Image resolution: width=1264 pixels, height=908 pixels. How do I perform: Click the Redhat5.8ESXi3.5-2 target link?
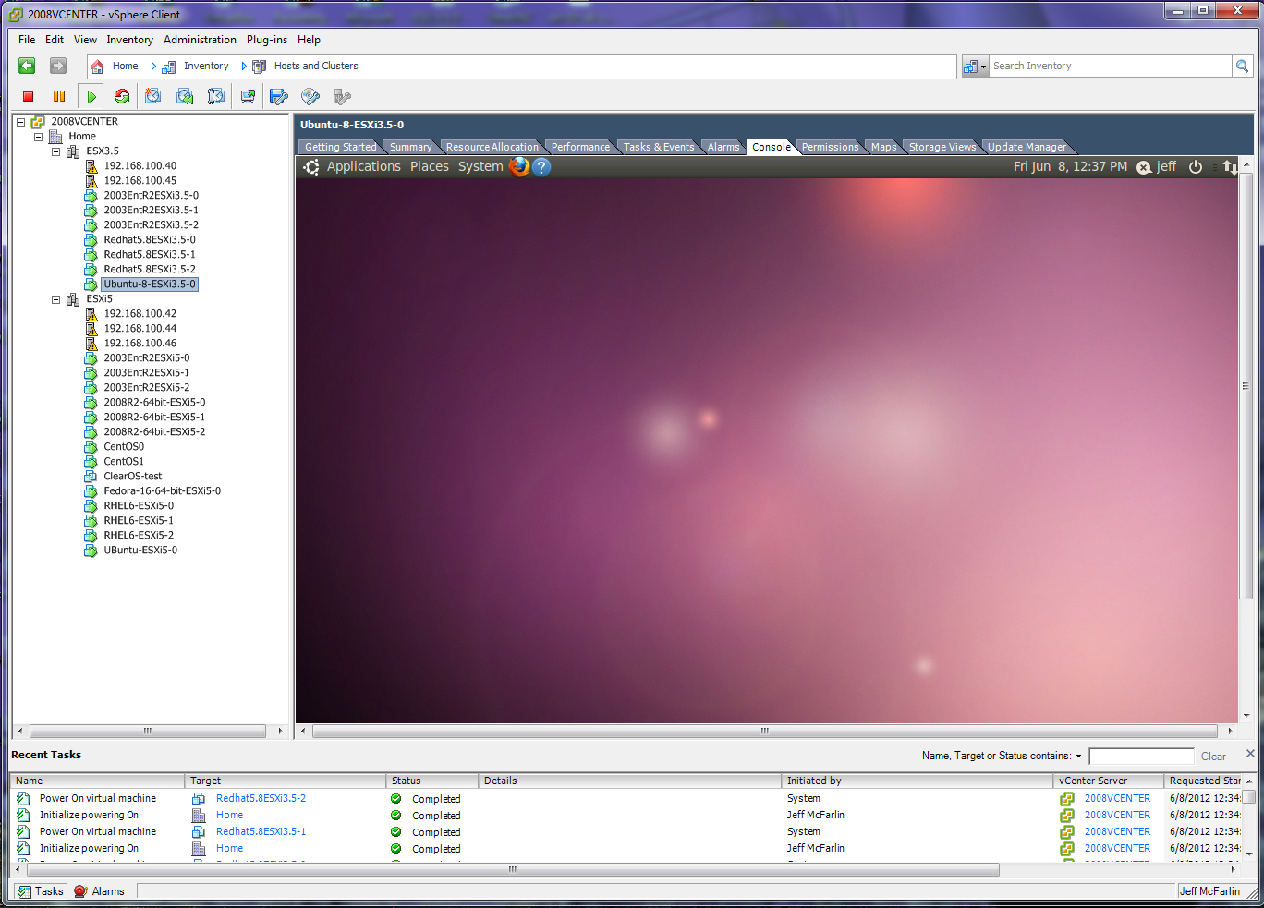coord(261,798)
